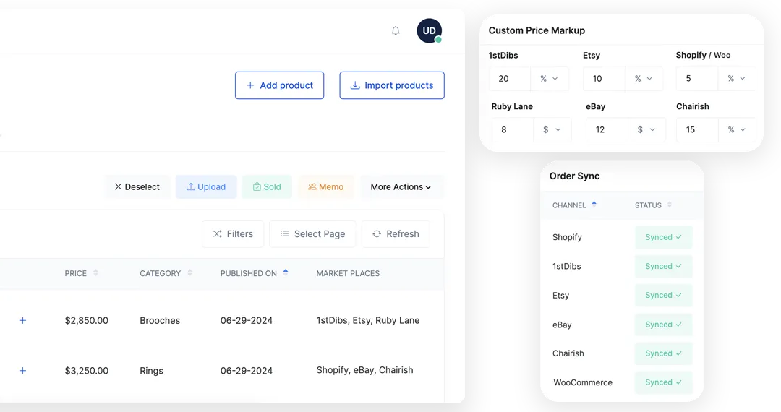The height and width of the screenshot is (412, 781).
Task: Click the 1stDibs Synced status badge
Action: (x=663, y=266)
